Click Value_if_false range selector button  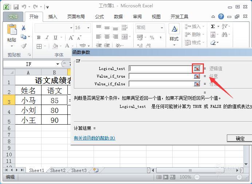(197, 84)
